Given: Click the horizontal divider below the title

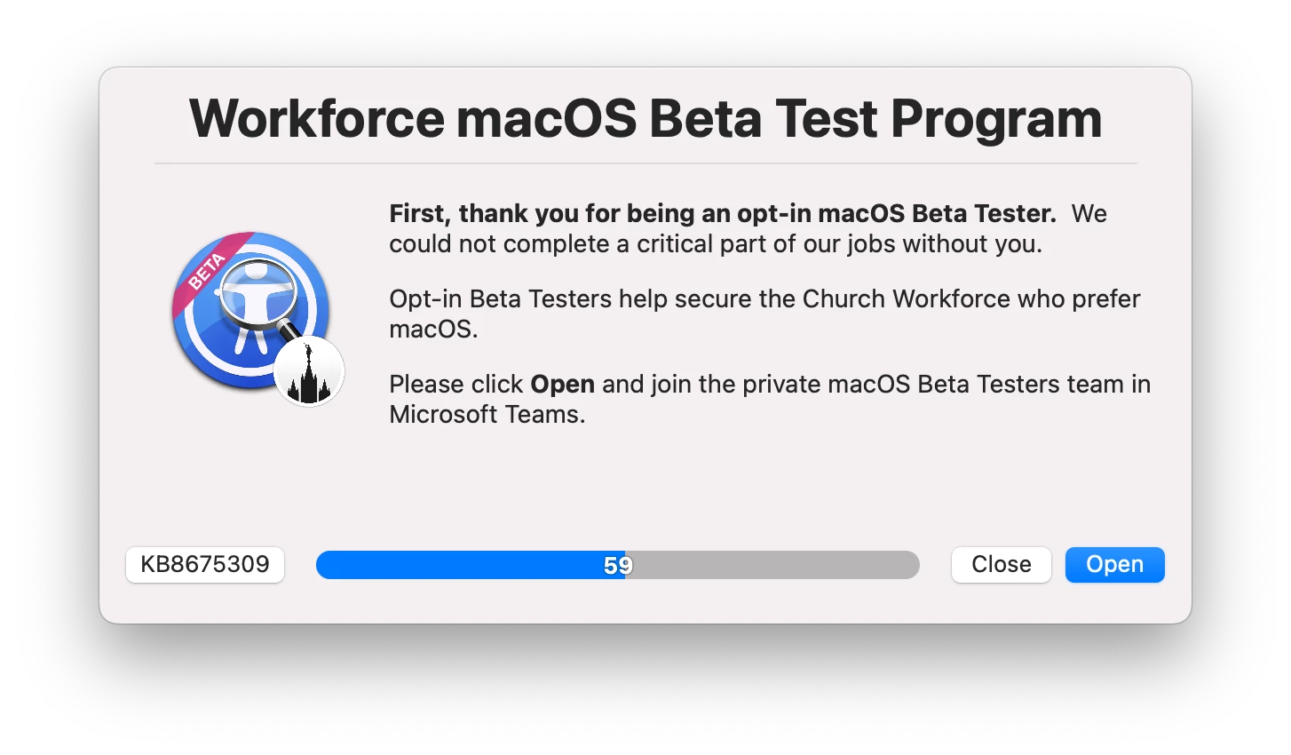Looking at the screenshot, I should click(x=645, y=164).
